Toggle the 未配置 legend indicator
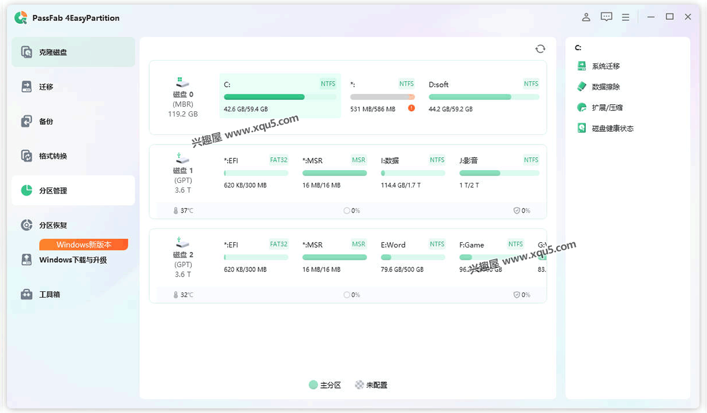 tap(371, 385)
